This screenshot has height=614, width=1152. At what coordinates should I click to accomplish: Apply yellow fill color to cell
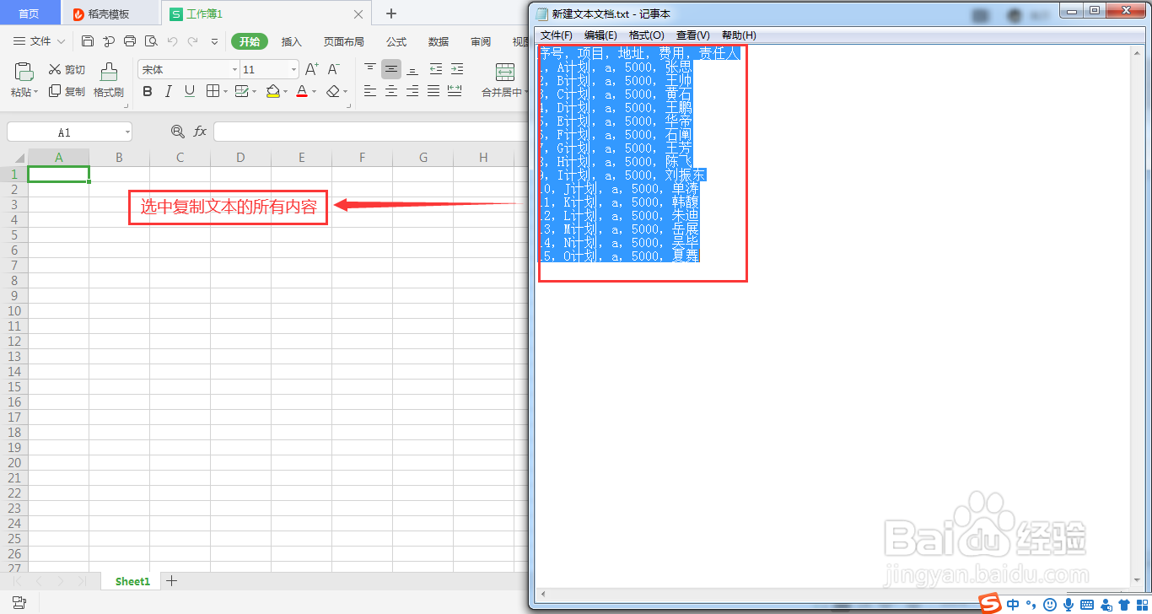point(272,91)
